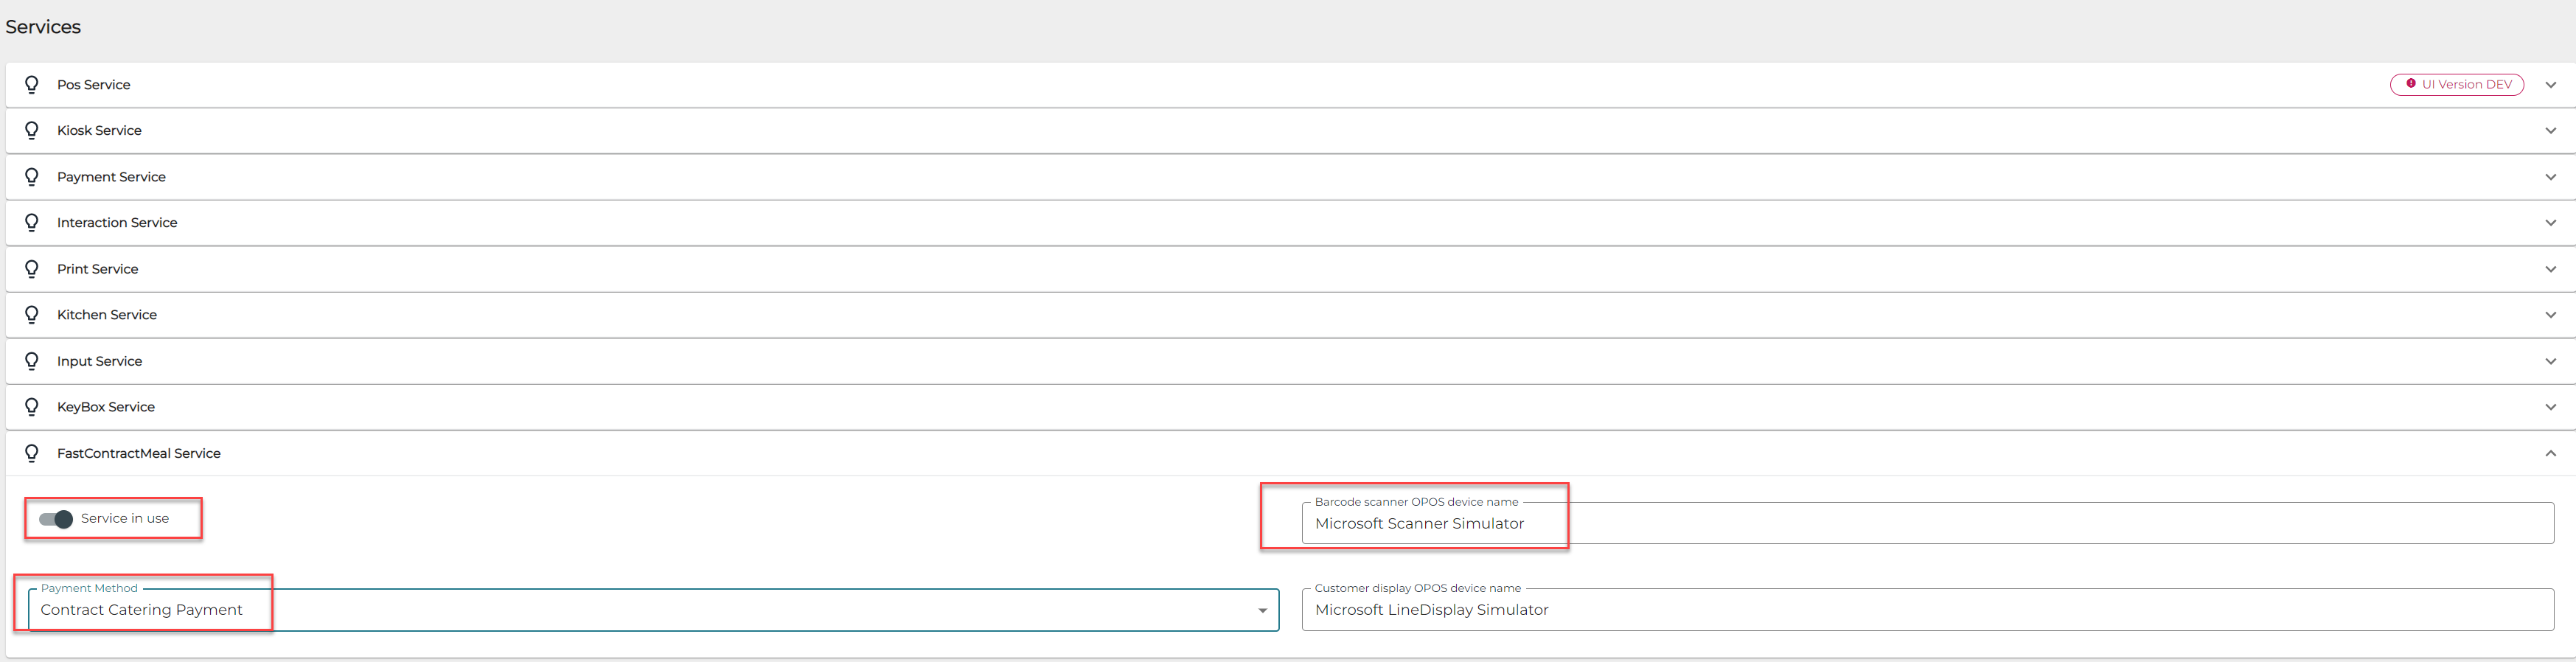Click the lightbulb icon beside Interaction Service
The width and height of the screenshot is (2576, 662).
coord(32,223)
